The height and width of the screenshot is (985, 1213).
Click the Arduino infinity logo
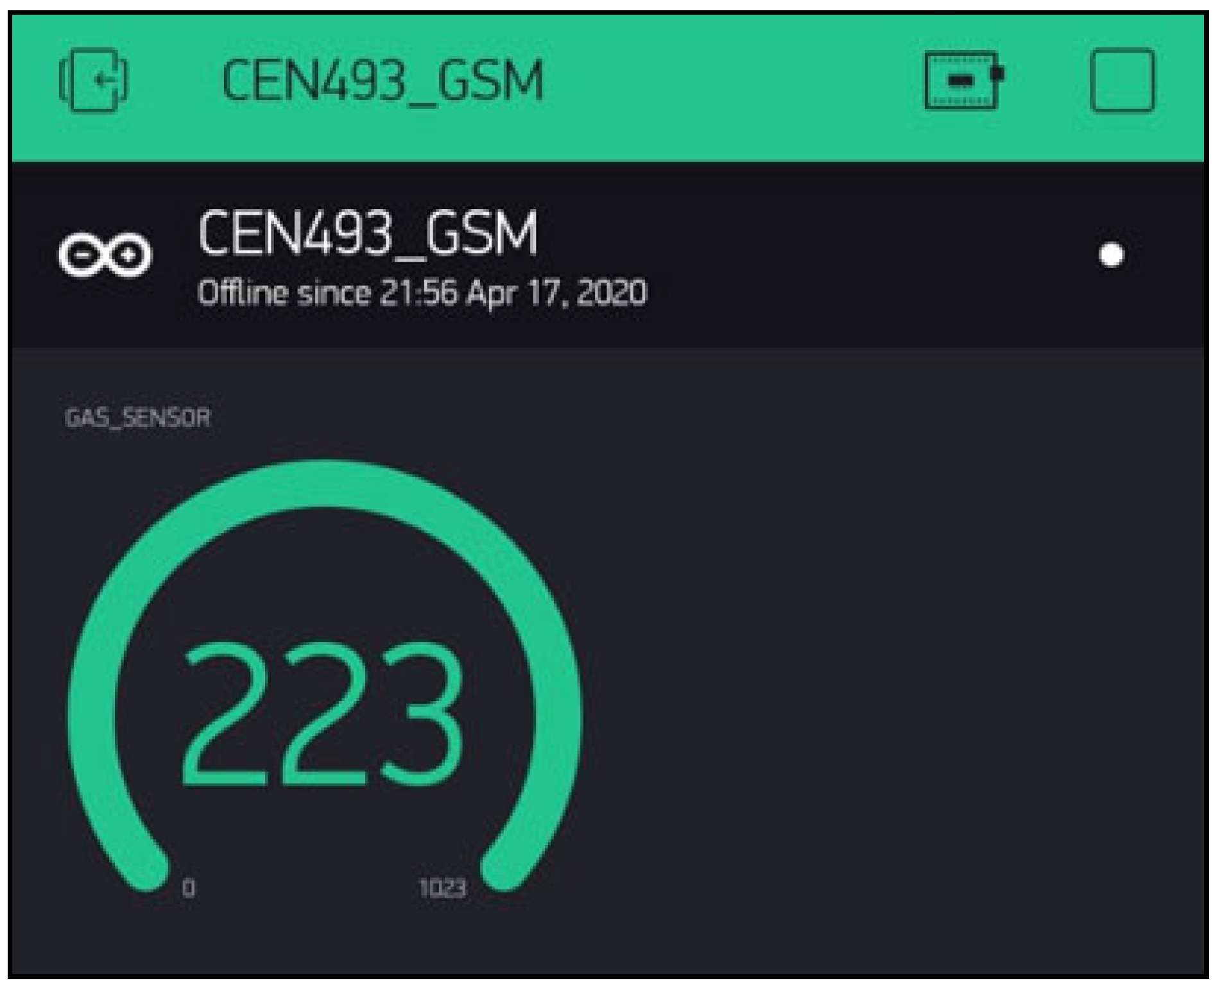pyautogui.click(x=105, y=255)
